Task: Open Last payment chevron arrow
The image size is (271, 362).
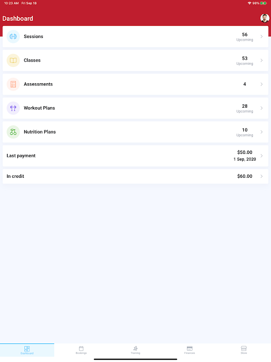Action: (x=262, y=156)
